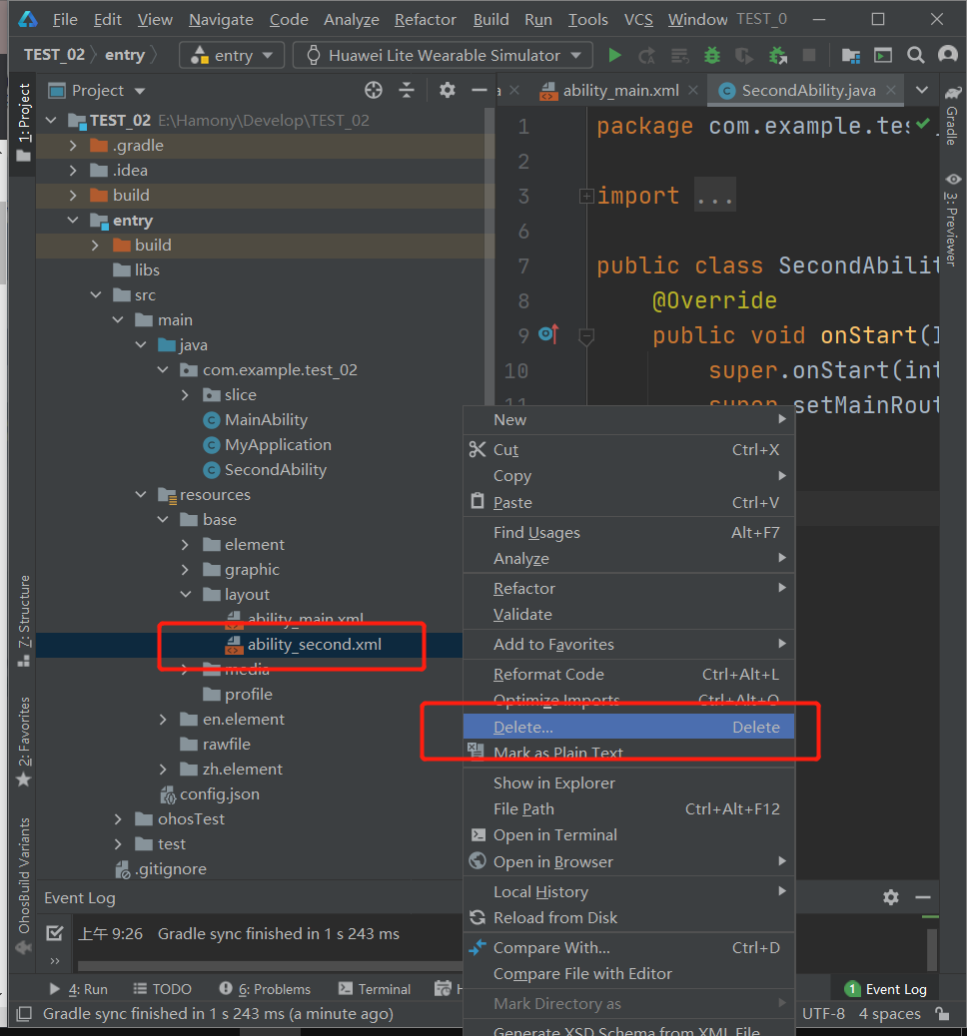The width and height of the screenshot is (967, 1036).
Task: Click the green inspection checkmark in editor
Action: tap(923, 124)
